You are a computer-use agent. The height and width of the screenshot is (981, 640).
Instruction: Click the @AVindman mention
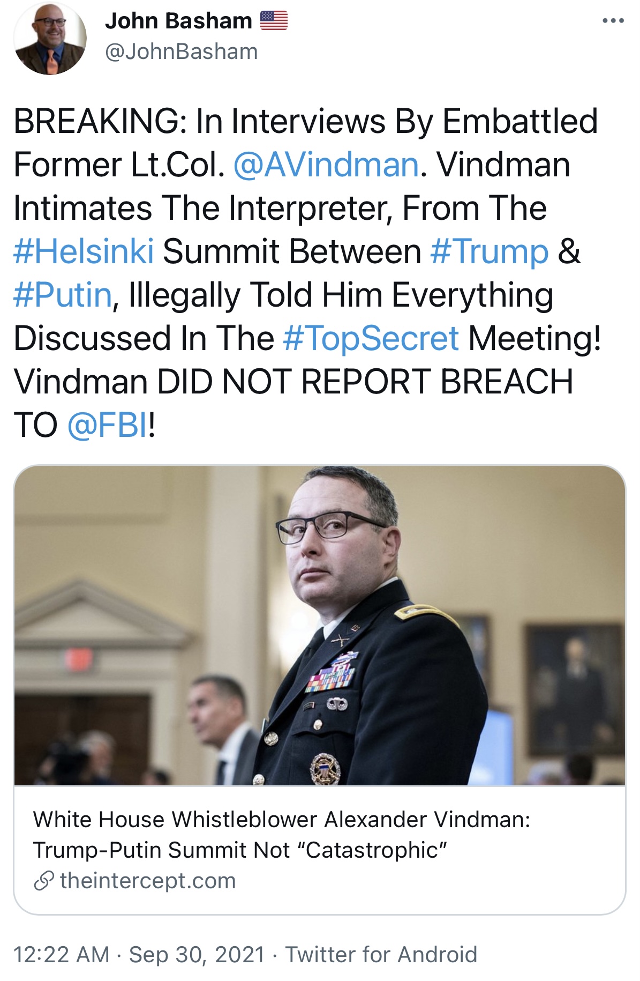click(x=326, y=165)
